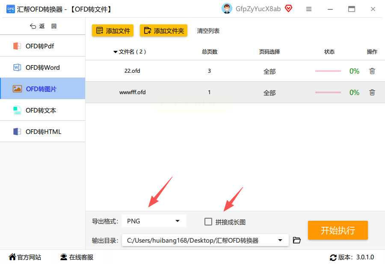
Task: Open the output folder browse icon
Action: (296, 240)
